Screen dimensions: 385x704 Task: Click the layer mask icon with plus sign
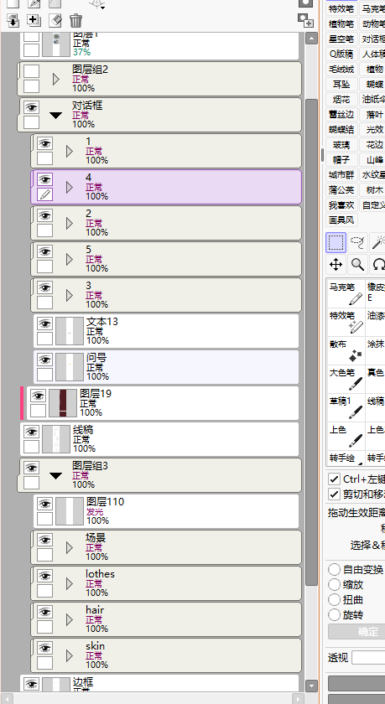[305, 20]
